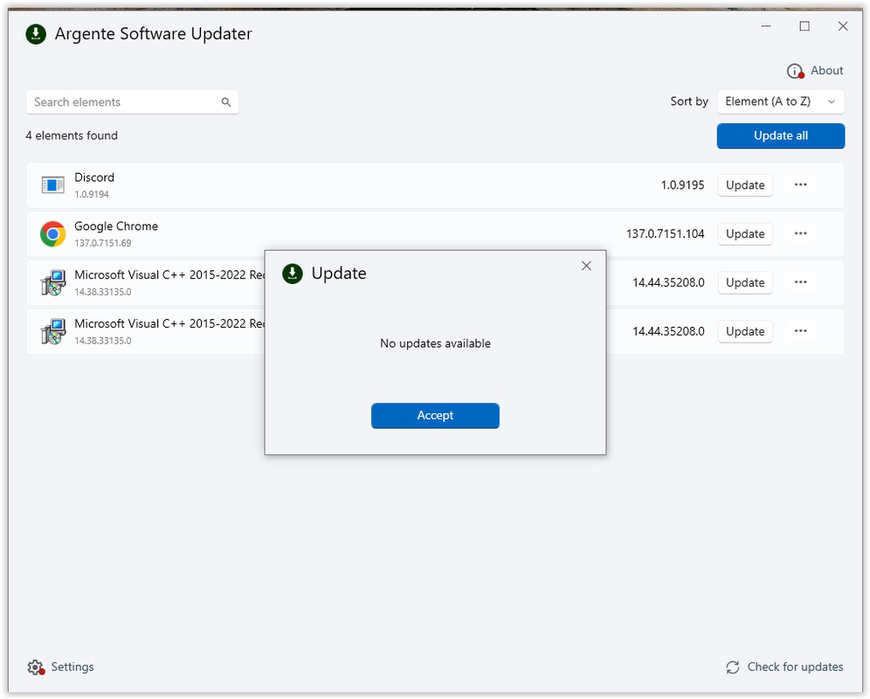Close the Update dialog with X
Screen dimensions: 870x699
(x=586, y=266)
